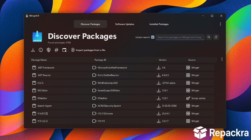Click download icon next to version 6.8.0.0

(x=159, y=75)
